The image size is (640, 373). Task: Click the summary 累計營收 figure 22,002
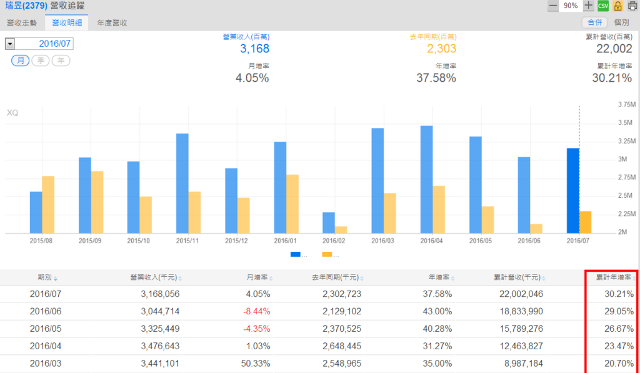(614, 49)
